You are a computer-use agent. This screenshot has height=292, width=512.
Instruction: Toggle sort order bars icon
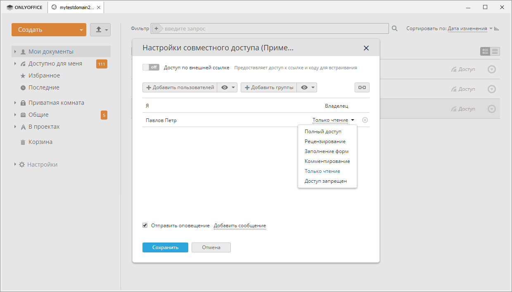(x=497, y=28)
